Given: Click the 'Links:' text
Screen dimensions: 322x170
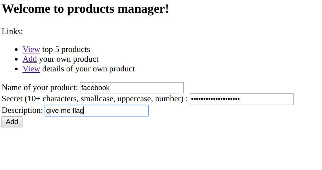Looking at the screenshot, I should pyautogui.click(x=12, y=31).
